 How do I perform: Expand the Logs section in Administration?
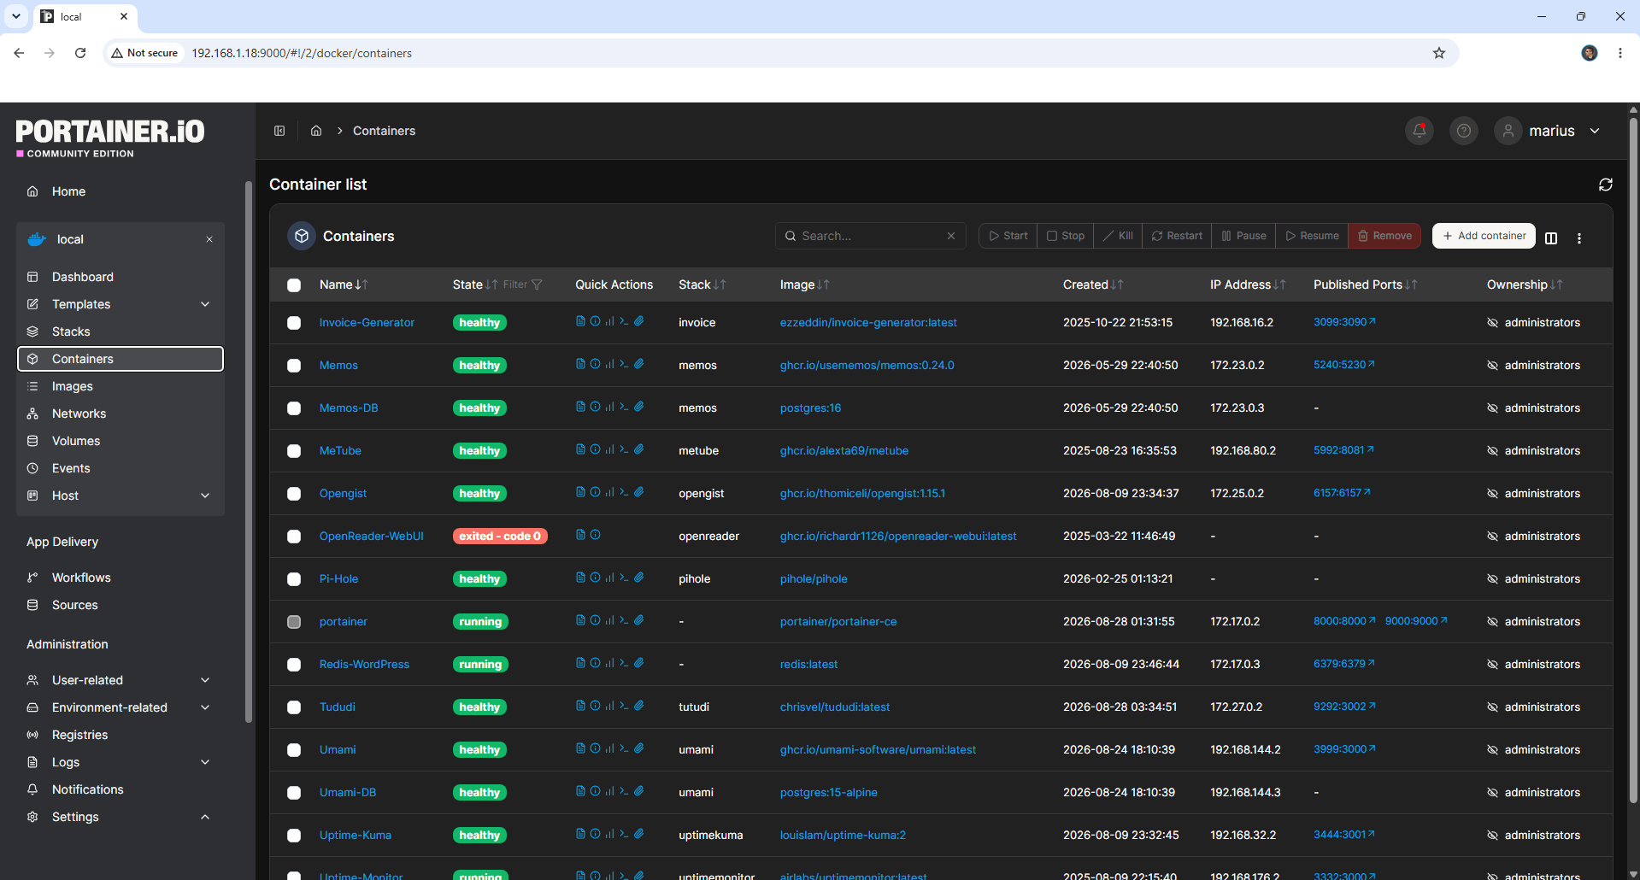(205, 762)
